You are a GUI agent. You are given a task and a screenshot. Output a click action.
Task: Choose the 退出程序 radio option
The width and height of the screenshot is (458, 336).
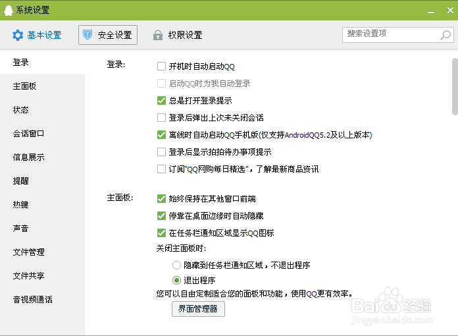(176, 281)
